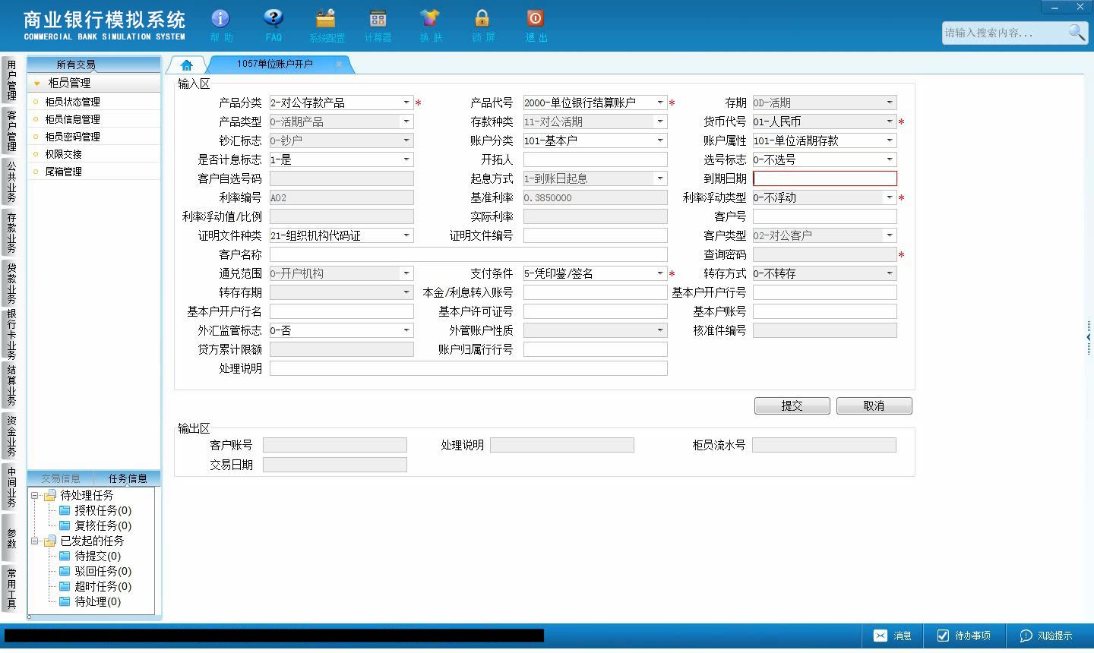Open 尾箱管理 menu item
This screenshot has width=1094, height=653.
click(63, 172)
